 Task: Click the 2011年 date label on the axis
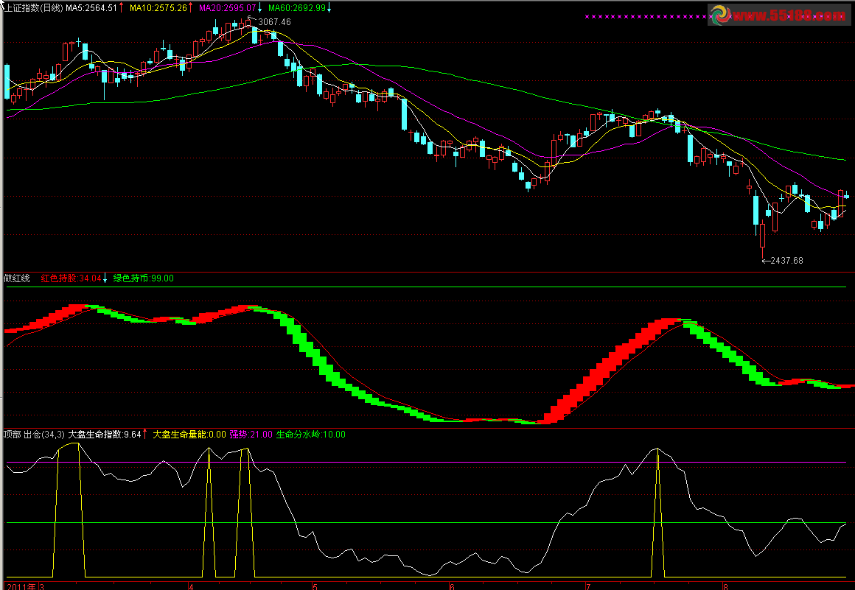click(x=18, y=586)
